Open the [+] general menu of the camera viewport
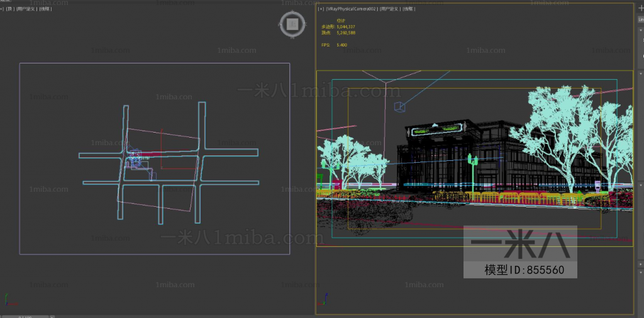Screen dimensions: 644x318 321,9
